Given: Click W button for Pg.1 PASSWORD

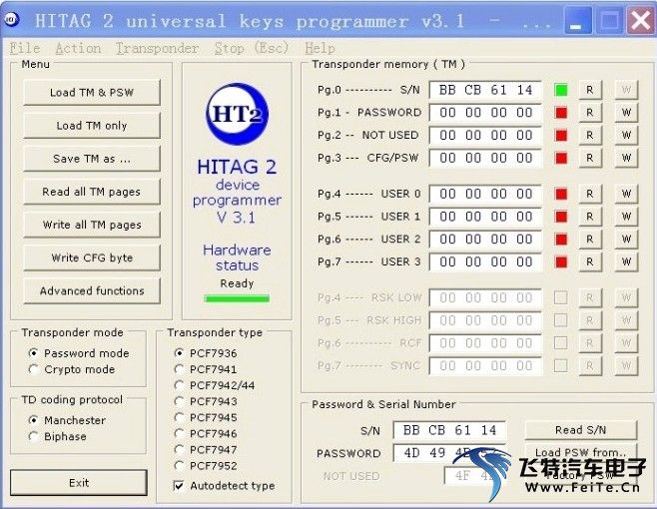Looking at the screenshot, I should tap(626, 112).
